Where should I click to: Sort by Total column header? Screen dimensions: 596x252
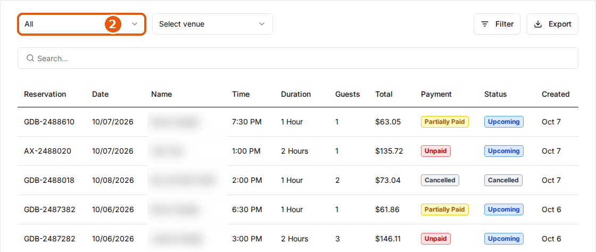[384, 94]
